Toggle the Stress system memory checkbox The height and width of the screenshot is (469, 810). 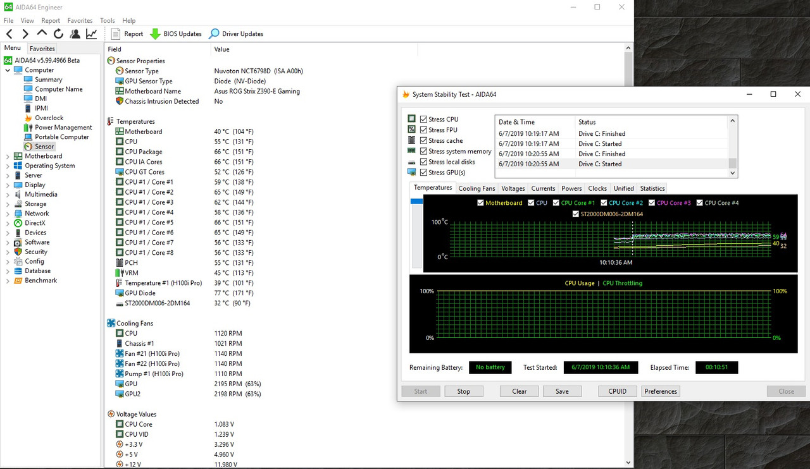click(x=423, y=151)
